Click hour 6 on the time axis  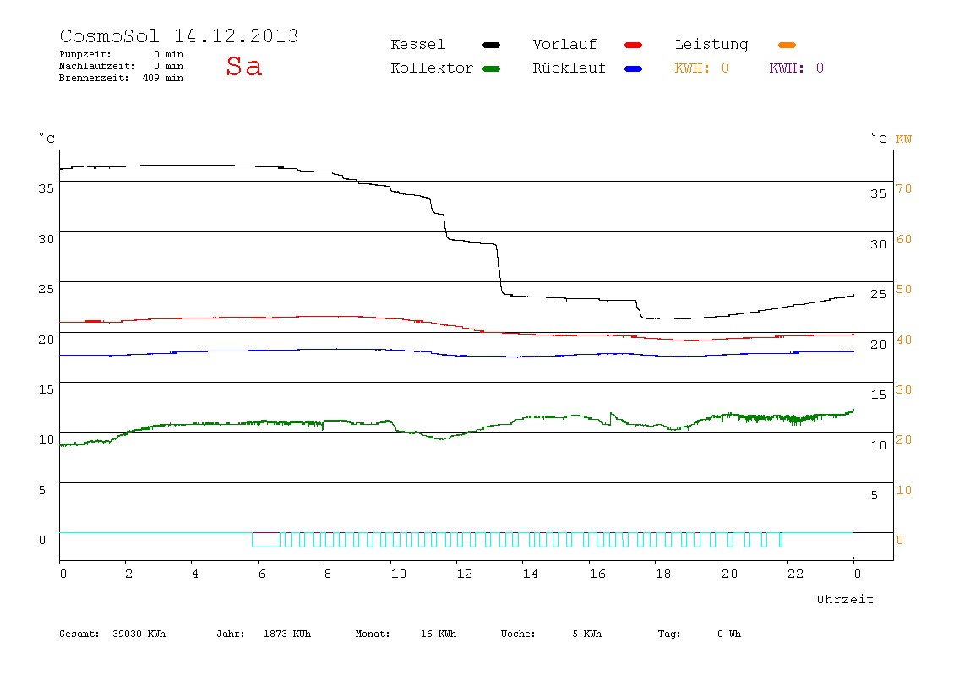(262, 574)
